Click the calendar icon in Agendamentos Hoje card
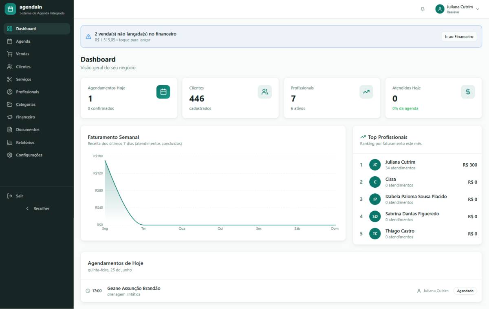The image size is (489, 309). 163,92
